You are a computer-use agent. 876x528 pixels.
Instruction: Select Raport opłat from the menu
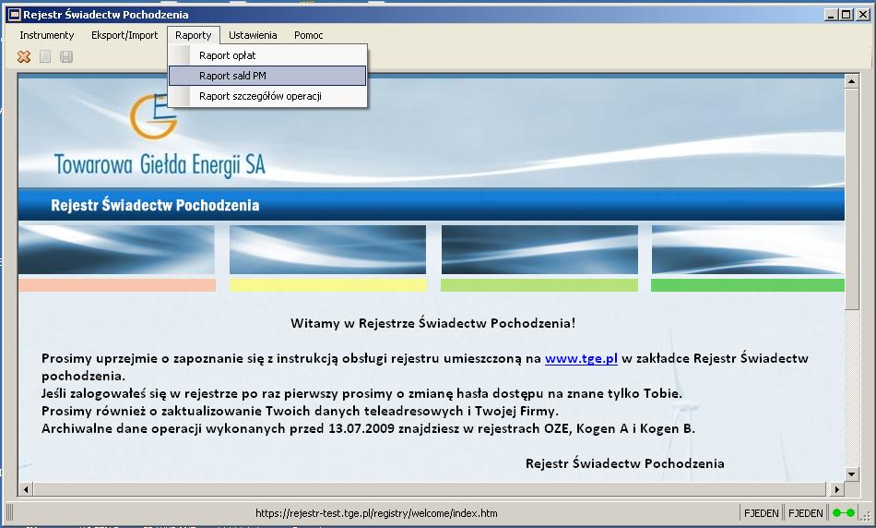coord(267,55)
